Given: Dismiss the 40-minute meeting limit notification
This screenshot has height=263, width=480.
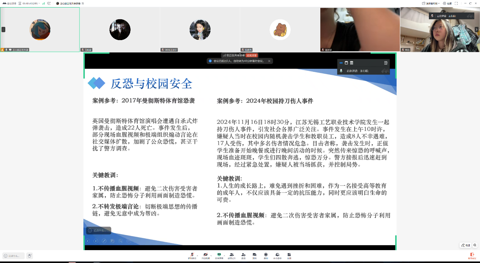Looking at the screenshot, I should [x=269, y=61].
